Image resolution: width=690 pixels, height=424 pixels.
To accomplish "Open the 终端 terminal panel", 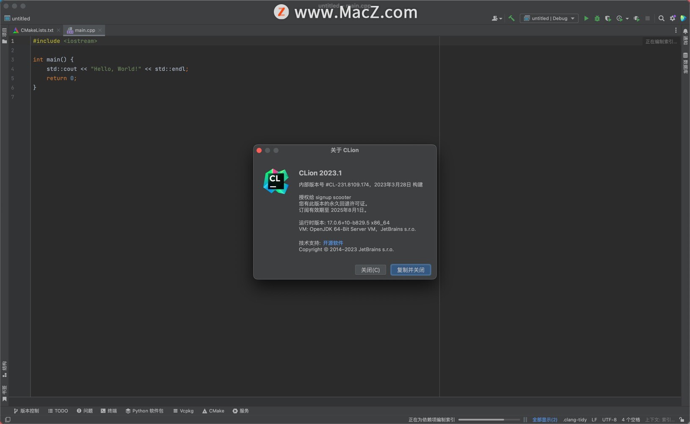I will click(x=109, y=411).
